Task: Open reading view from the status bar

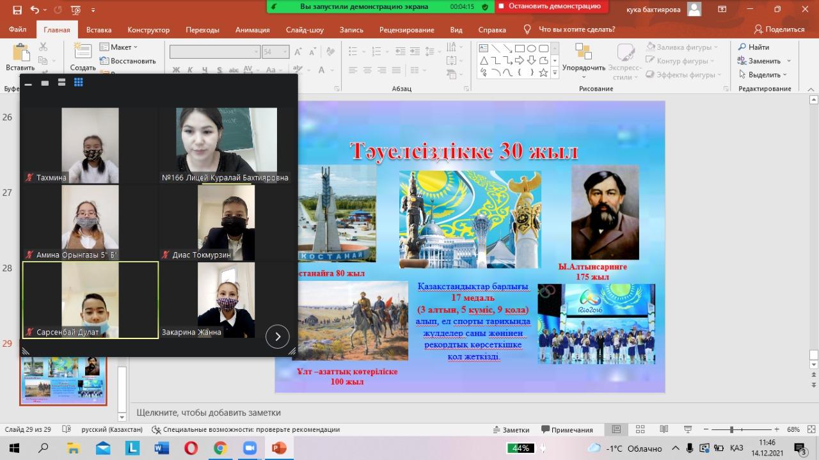Action: 663,429
